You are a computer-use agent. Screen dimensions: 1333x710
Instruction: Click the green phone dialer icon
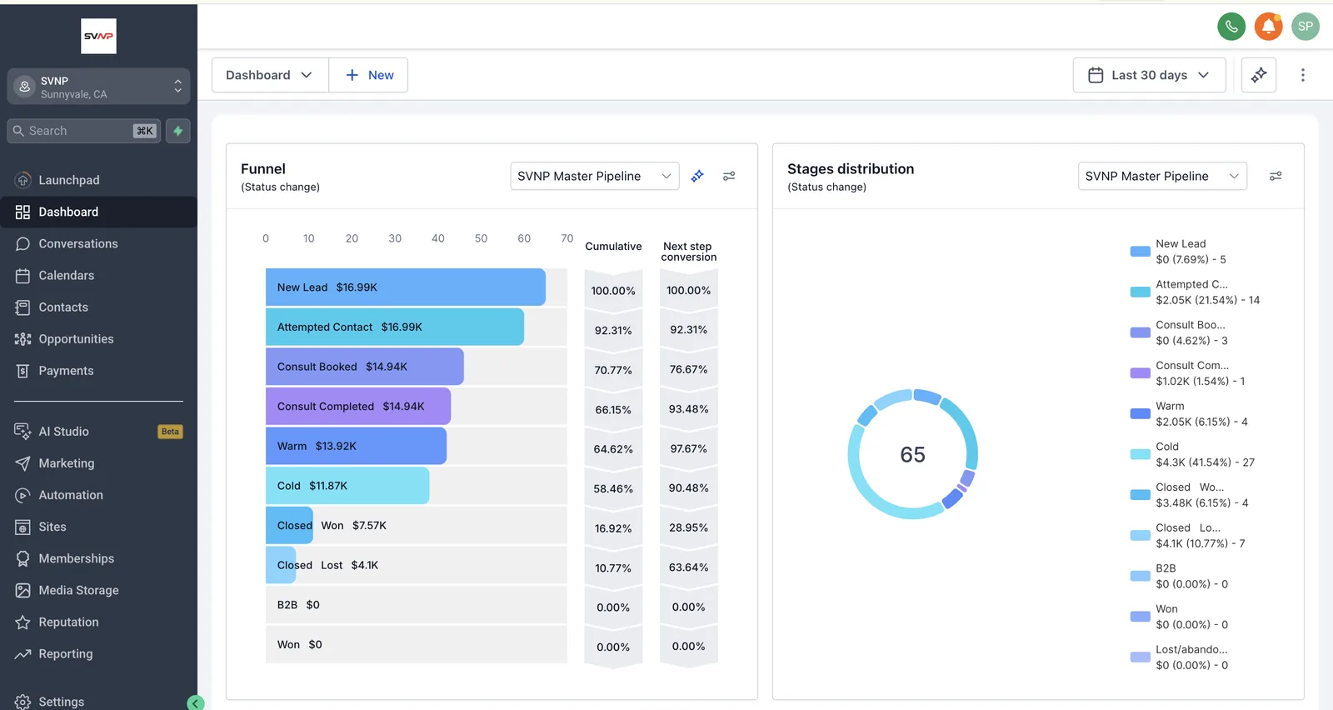pyautogui.click(x=1231, y=27)
